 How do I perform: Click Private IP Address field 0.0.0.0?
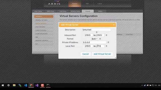(x=95, y=42)
